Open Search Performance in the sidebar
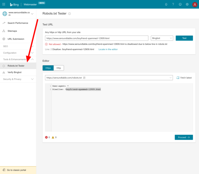Screen dimensions: 199x174 [18, 23]
